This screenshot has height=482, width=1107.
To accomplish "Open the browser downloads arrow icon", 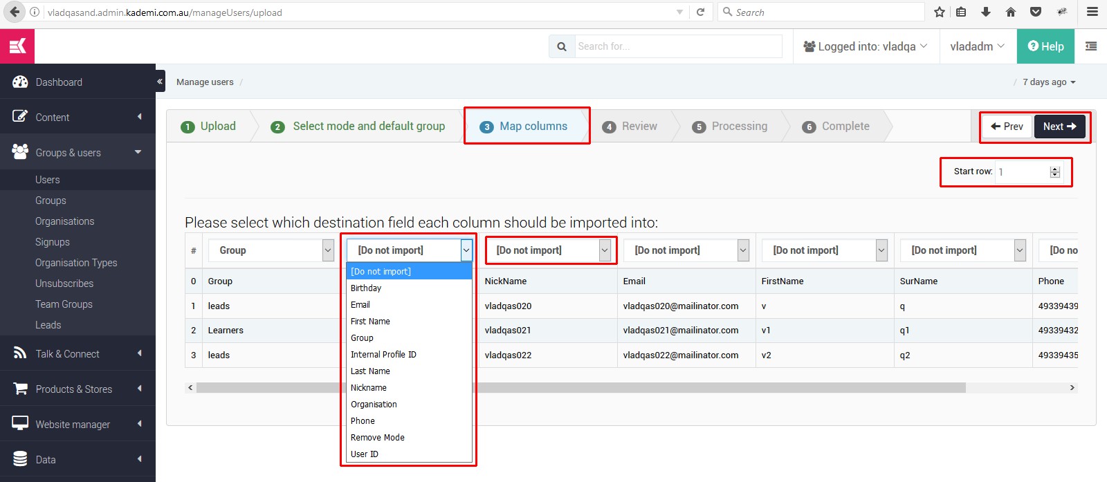I will [x=986, y=12].
